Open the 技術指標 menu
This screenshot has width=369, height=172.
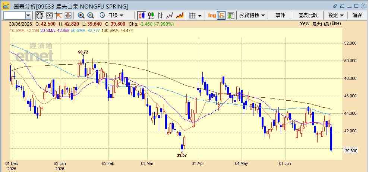coord(252,16)
